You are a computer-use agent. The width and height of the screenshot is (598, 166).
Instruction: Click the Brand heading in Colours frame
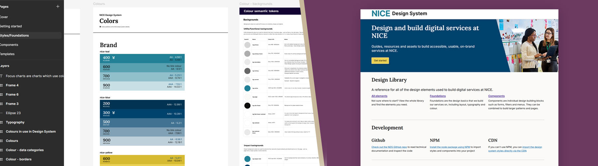(x=108, y=45)
